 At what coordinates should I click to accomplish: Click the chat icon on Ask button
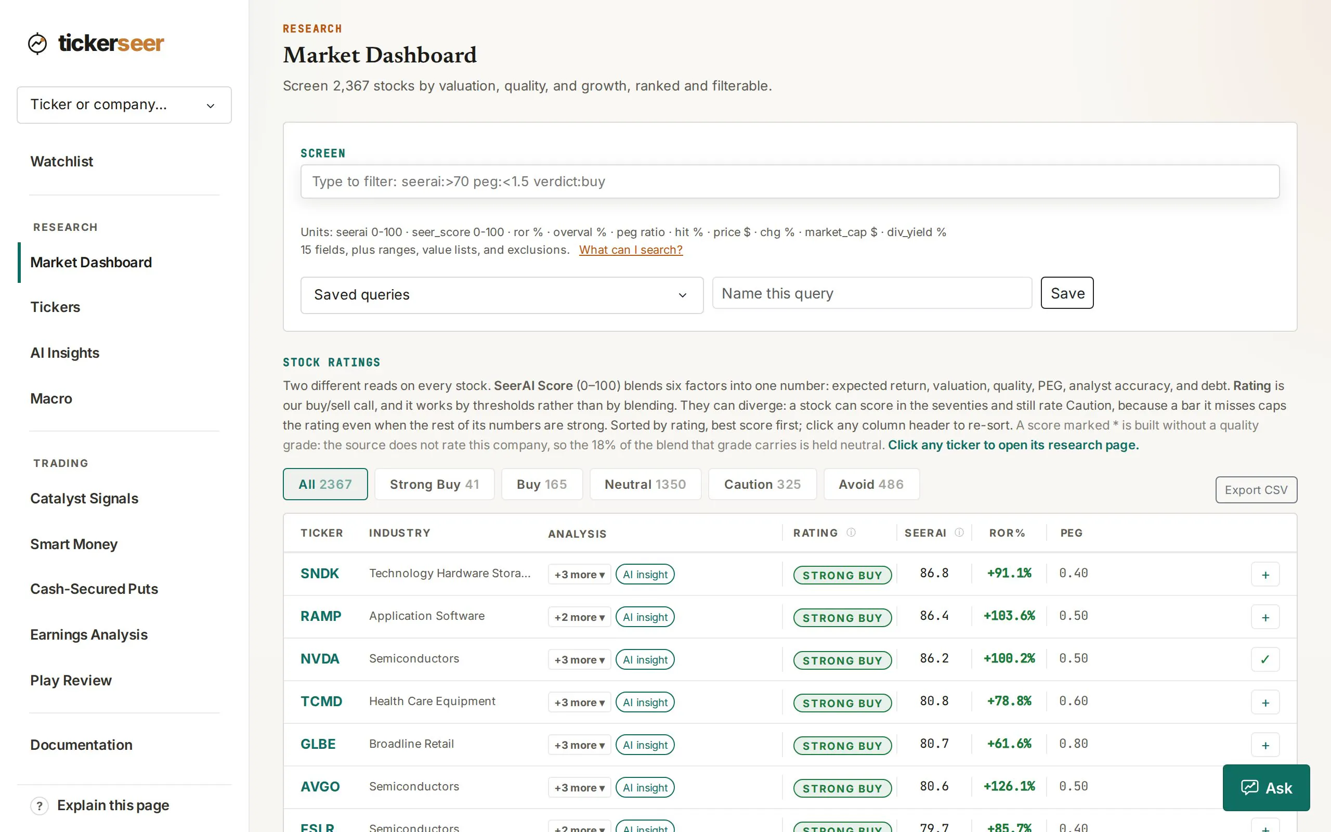[1249, 787]
